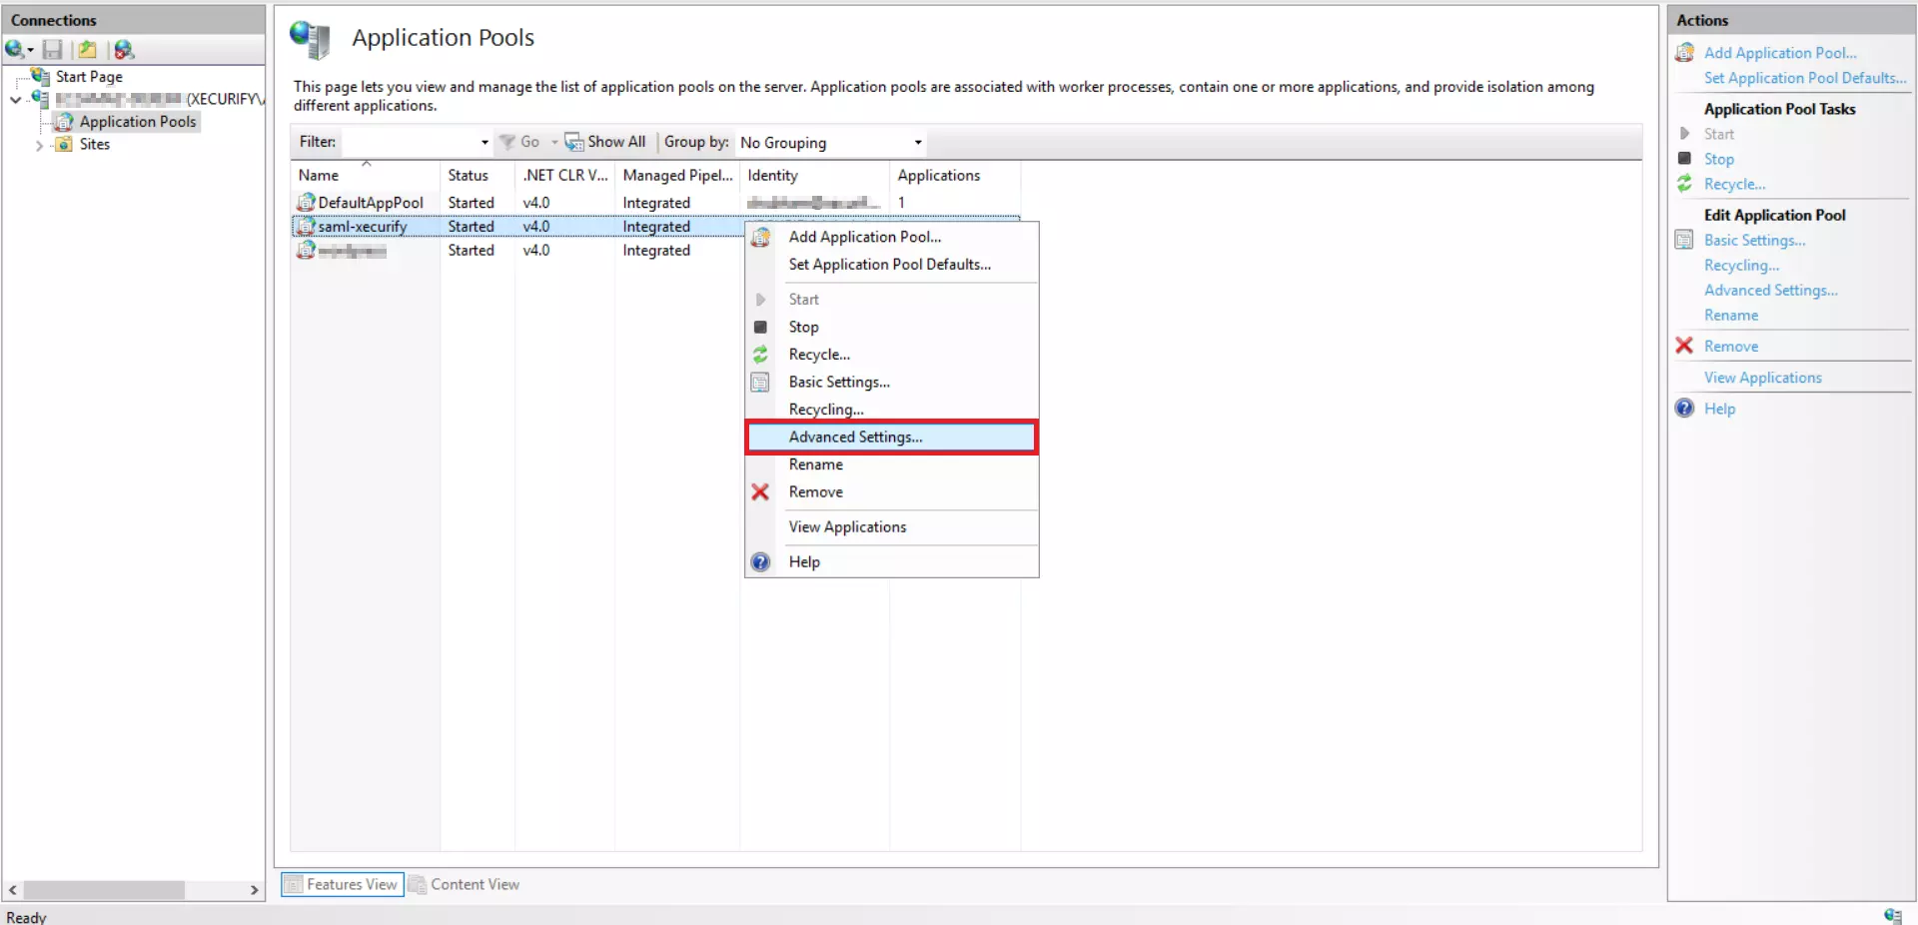This screenshot has width=1918, height=925.
Task: Click the IIS icon in the status bar
Action: 1893,916
